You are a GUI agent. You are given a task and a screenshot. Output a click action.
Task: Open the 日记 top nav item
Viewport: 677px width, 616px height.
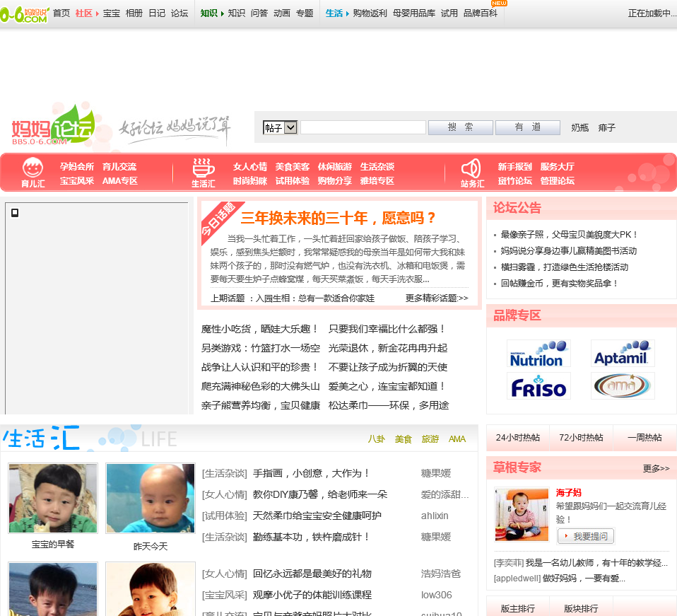point(157,13)
